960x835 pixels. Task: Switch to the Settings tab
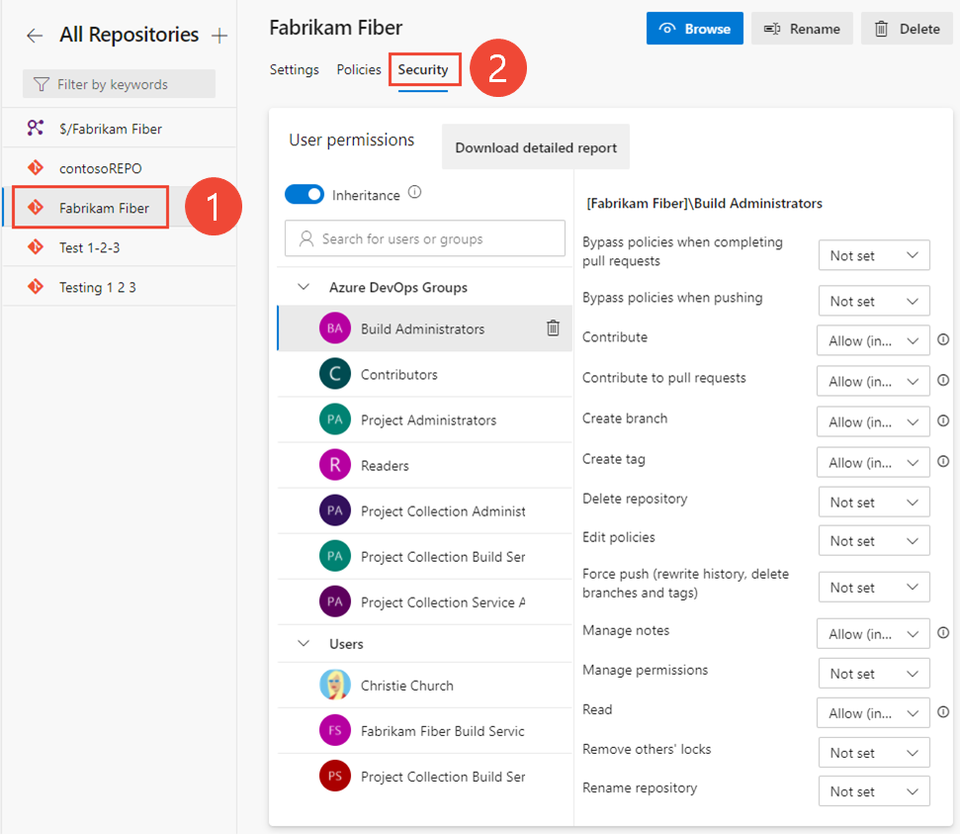tap(294, 69)
